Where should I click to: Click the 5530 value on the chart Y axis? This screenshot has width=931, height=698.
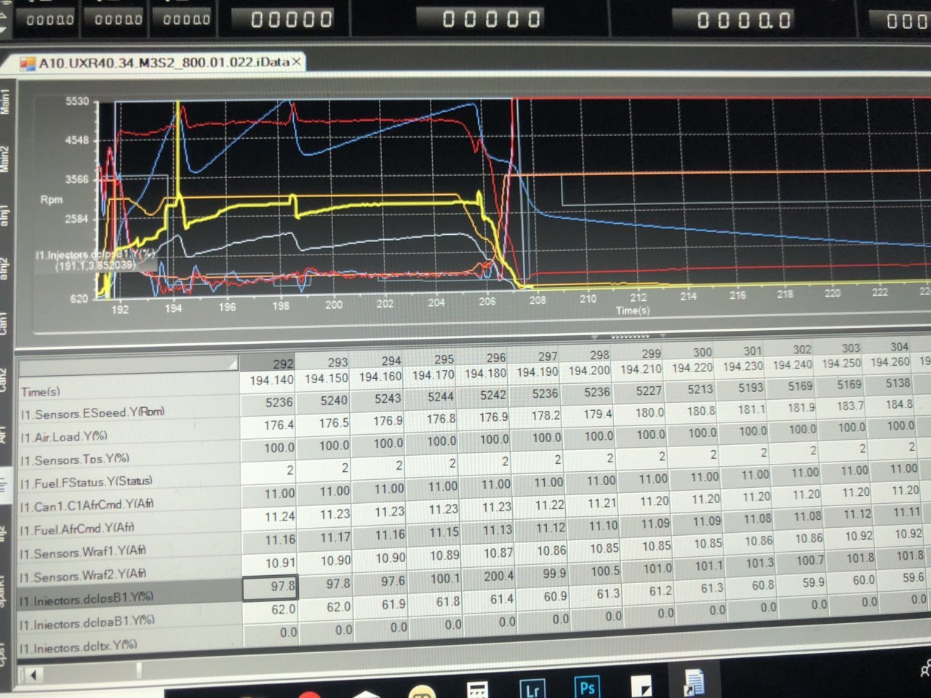[x=76, y=102]
